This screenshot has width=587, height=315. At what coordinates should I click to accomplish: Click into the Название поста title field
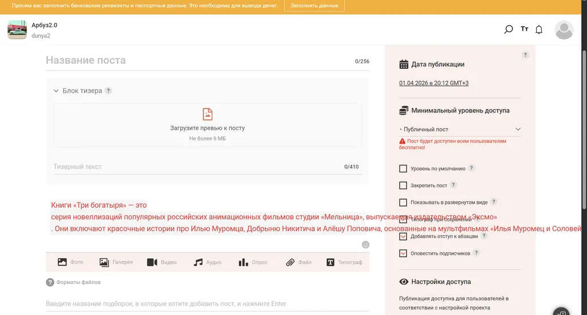click(x=195, y=60)
